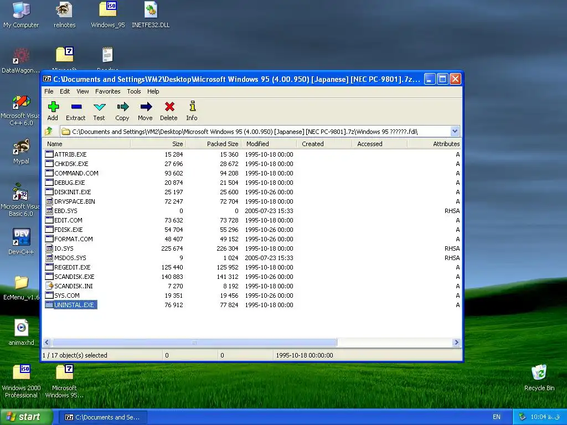Click the horizontal scrollbar right arrow
The height and width of the screenshot is (425, 567).
click(x=456, y=342)
